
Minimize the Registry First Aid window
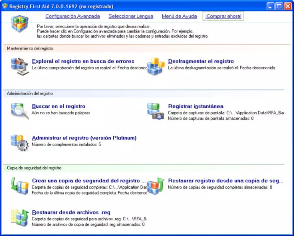point(270,6)
